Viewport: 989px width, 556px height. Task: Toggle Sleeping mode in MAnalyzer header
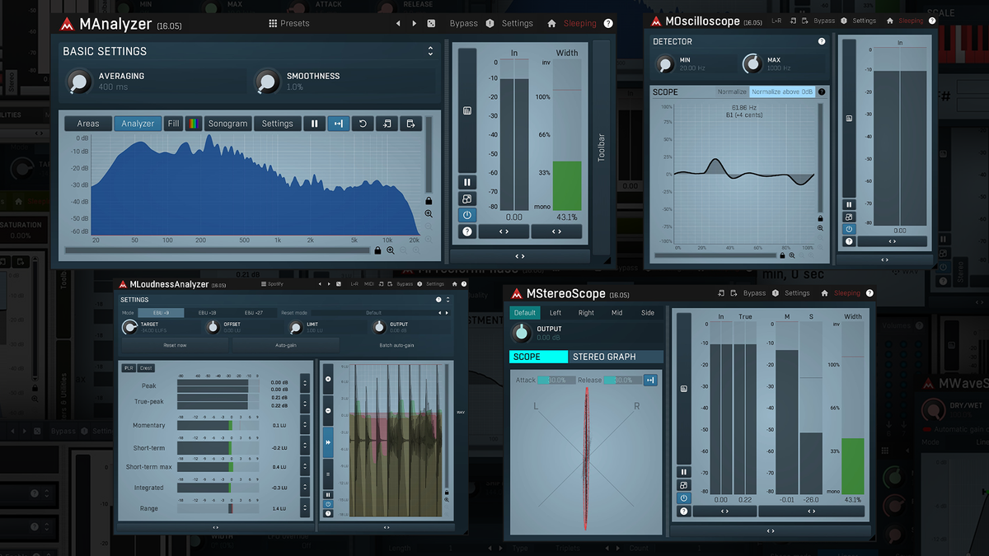(579, 23)
